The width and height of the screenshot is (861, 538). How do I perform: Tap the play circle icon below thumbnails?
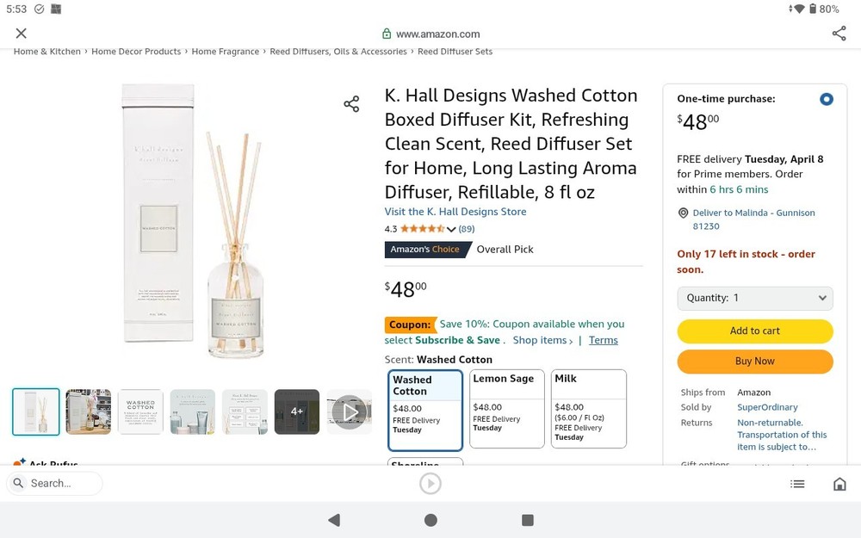pos(430,483)
